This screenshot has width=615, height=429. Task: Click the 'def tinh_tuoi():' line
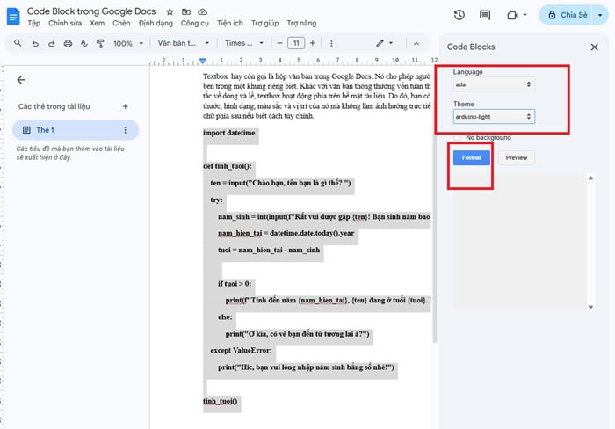[228, 166]
